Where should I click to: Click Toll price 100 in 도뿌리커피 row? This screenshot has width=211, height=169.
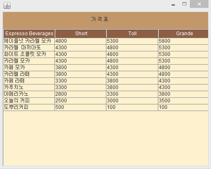(132, 107)
